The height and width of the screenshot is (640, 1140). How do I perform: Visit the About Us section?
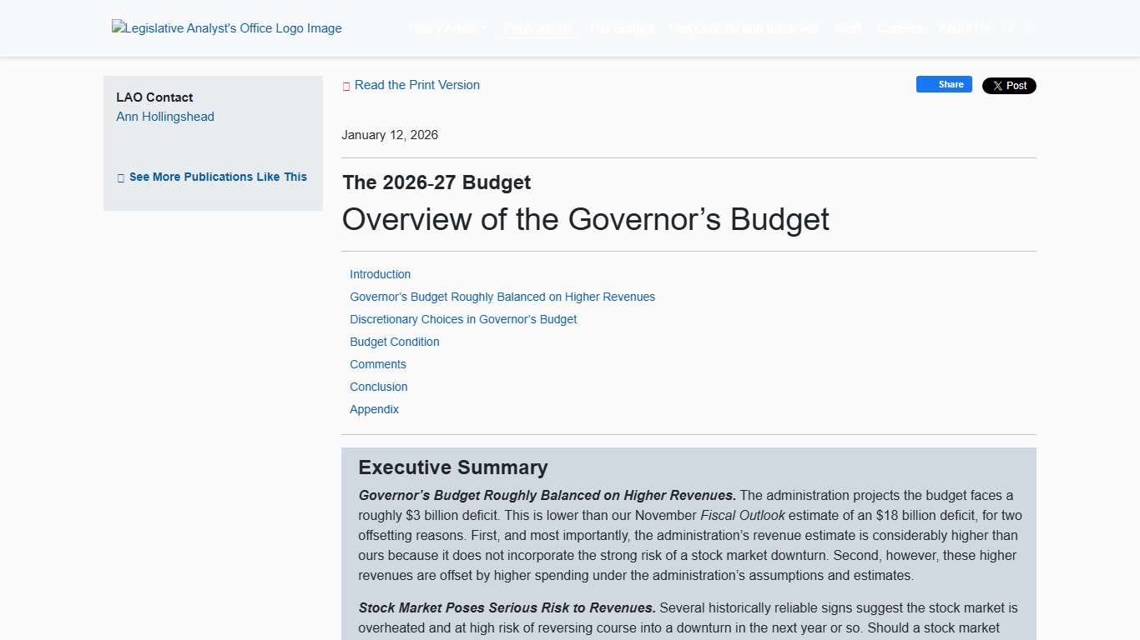(x=964, y=27)
